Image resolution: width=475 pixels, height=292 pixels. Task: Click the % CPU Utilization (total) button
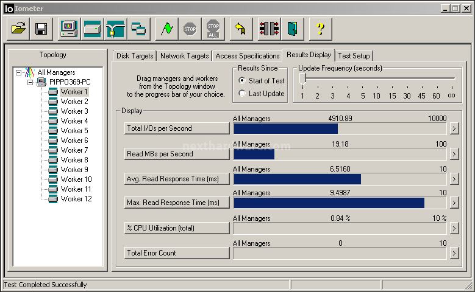[177, 228]
